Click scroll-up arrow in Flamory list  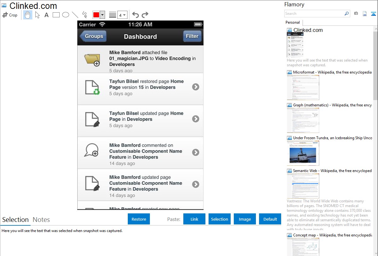tap(375, 29)
